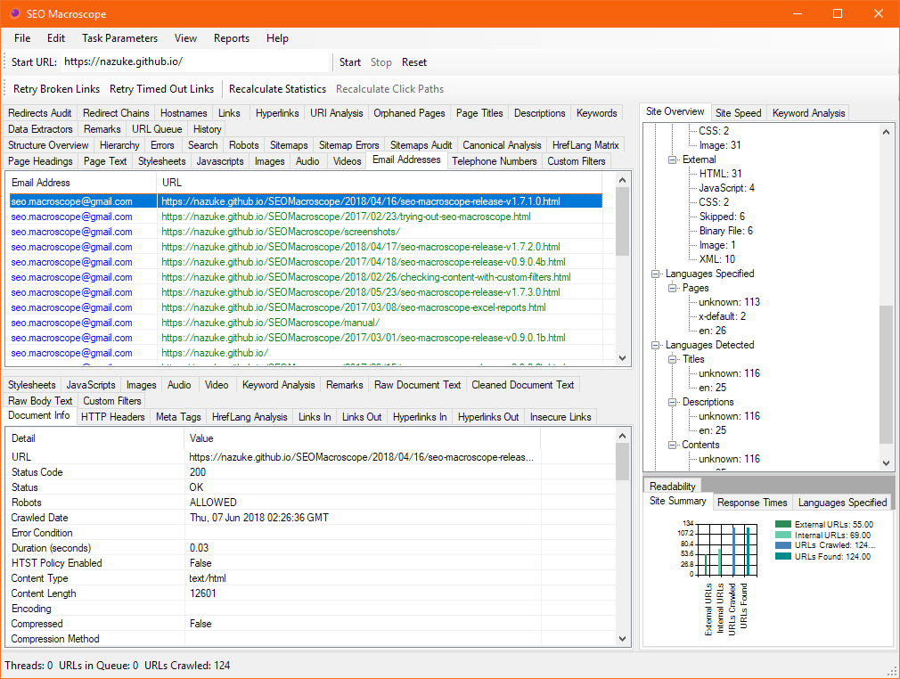
Task: Collapse the External node in Site Overview
Action: (672, 160)
